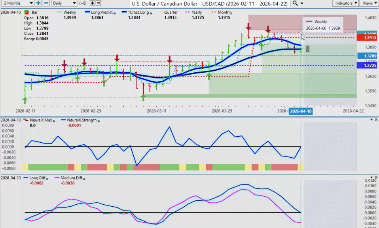Click the blue minus zoom-out button
Image resolution: width=379 pixels, height=228 pixels.
(46, 3)
